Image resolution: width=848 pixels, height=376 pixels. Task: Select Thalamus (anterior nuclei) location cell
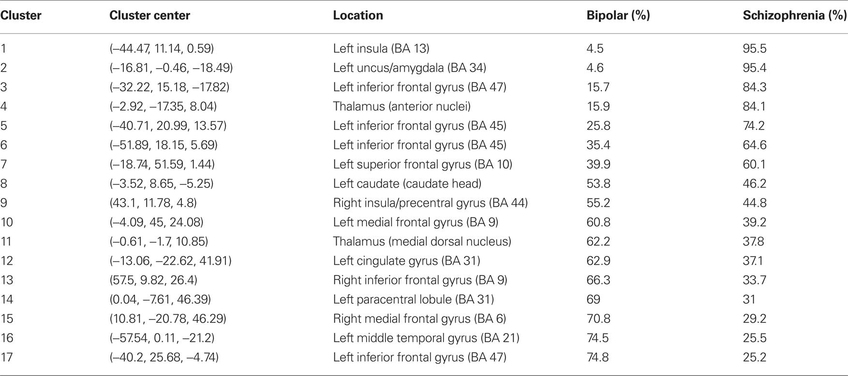pyautogui.click(x=402, y=106)
